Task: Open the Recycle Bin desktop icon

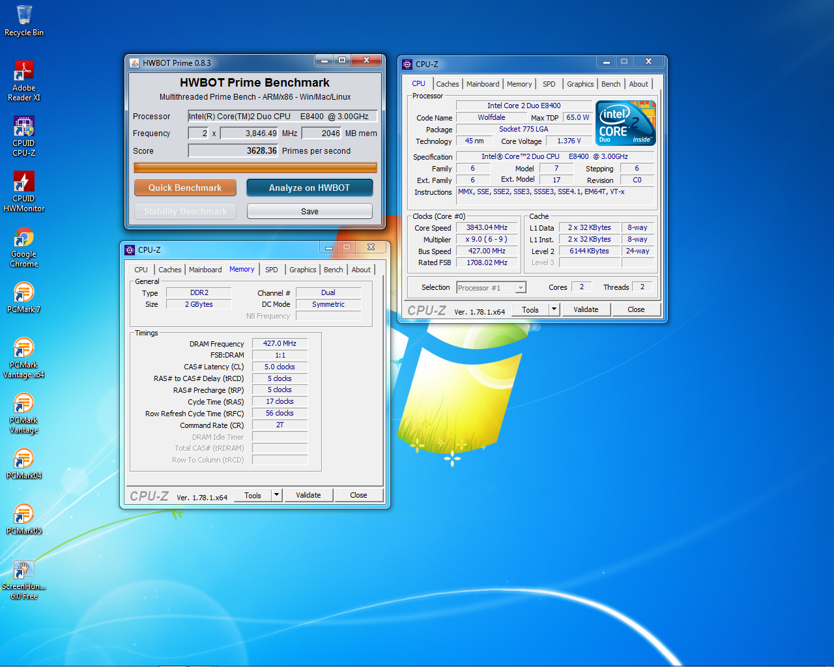Action: click(24, 21)
